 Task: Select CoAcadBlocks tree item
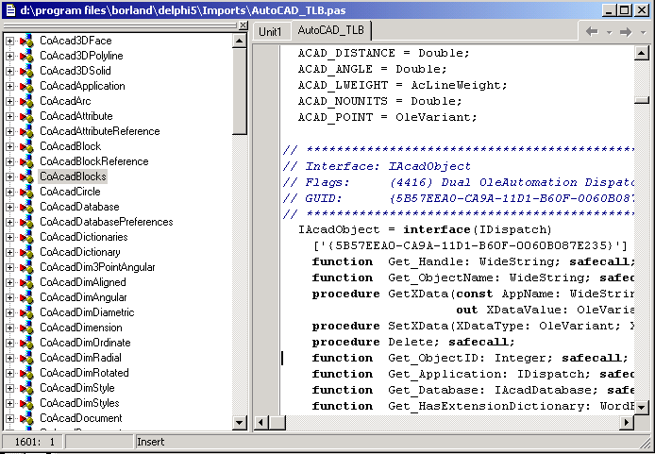pyautogui.click(x=73, y=177)
